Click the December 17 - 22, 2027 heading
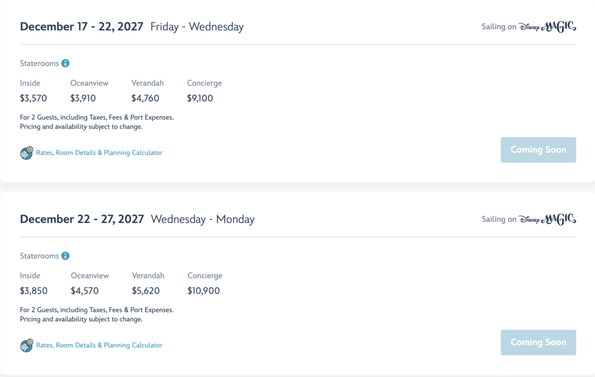Image resolution: width=595 pixels, height=377 pixels. pos(81,27)
